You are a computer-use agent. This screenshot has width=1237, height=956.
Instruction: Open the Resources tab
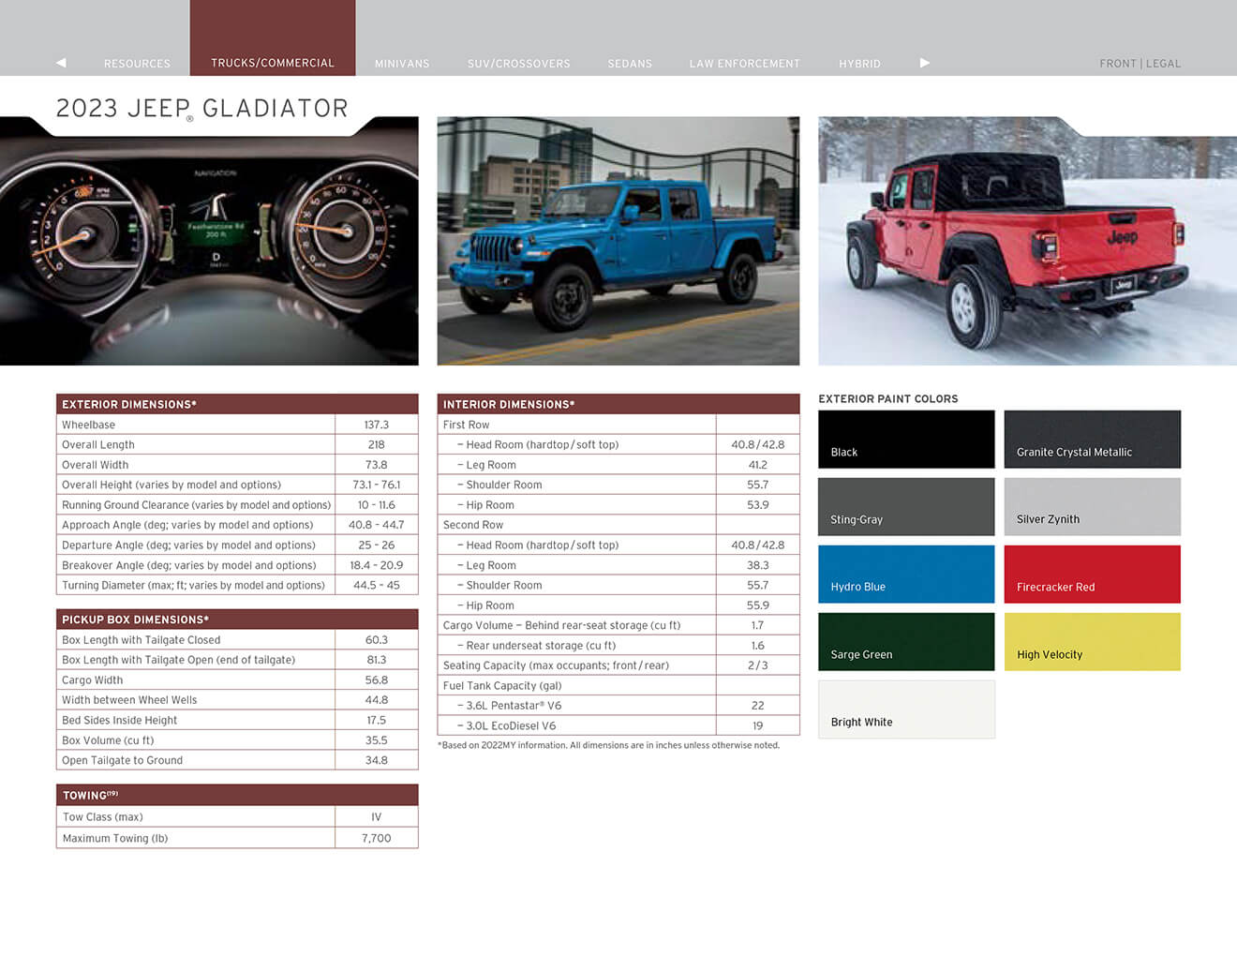[x=137, y=64]
